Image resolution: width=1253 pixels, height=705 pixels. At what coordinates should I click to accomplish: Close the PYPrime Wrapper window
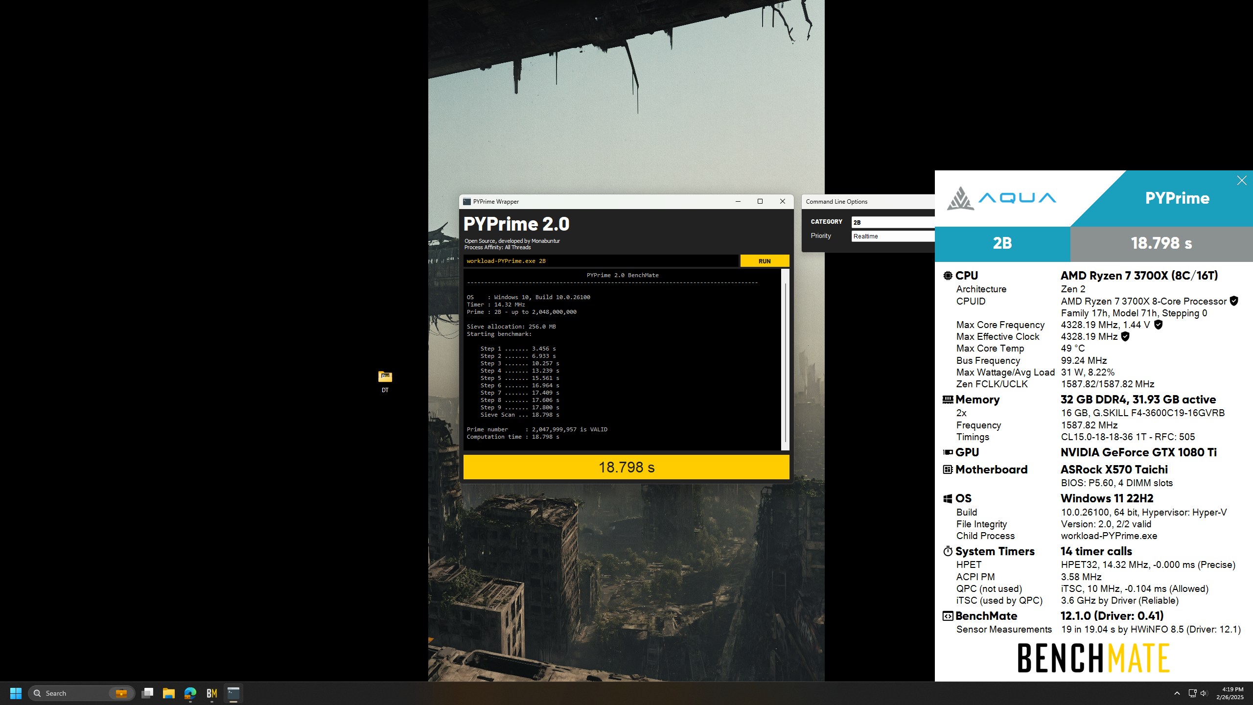point(783,202)
